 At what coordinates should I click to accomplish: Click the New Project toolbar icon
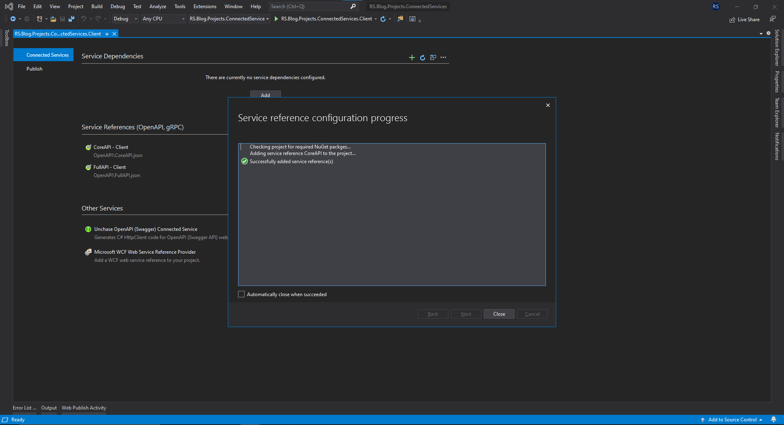tap(39, 19)
